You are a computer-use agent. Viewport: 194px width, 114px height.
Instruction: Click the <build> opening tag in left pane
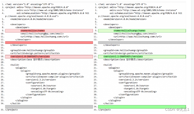[x=15, y=65]
